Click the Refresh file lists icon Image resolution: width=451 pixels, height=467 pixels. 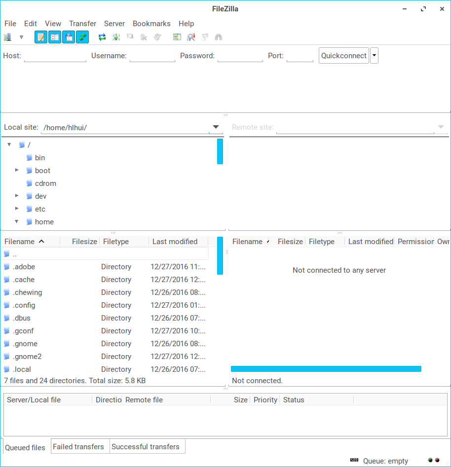[102, 37]
